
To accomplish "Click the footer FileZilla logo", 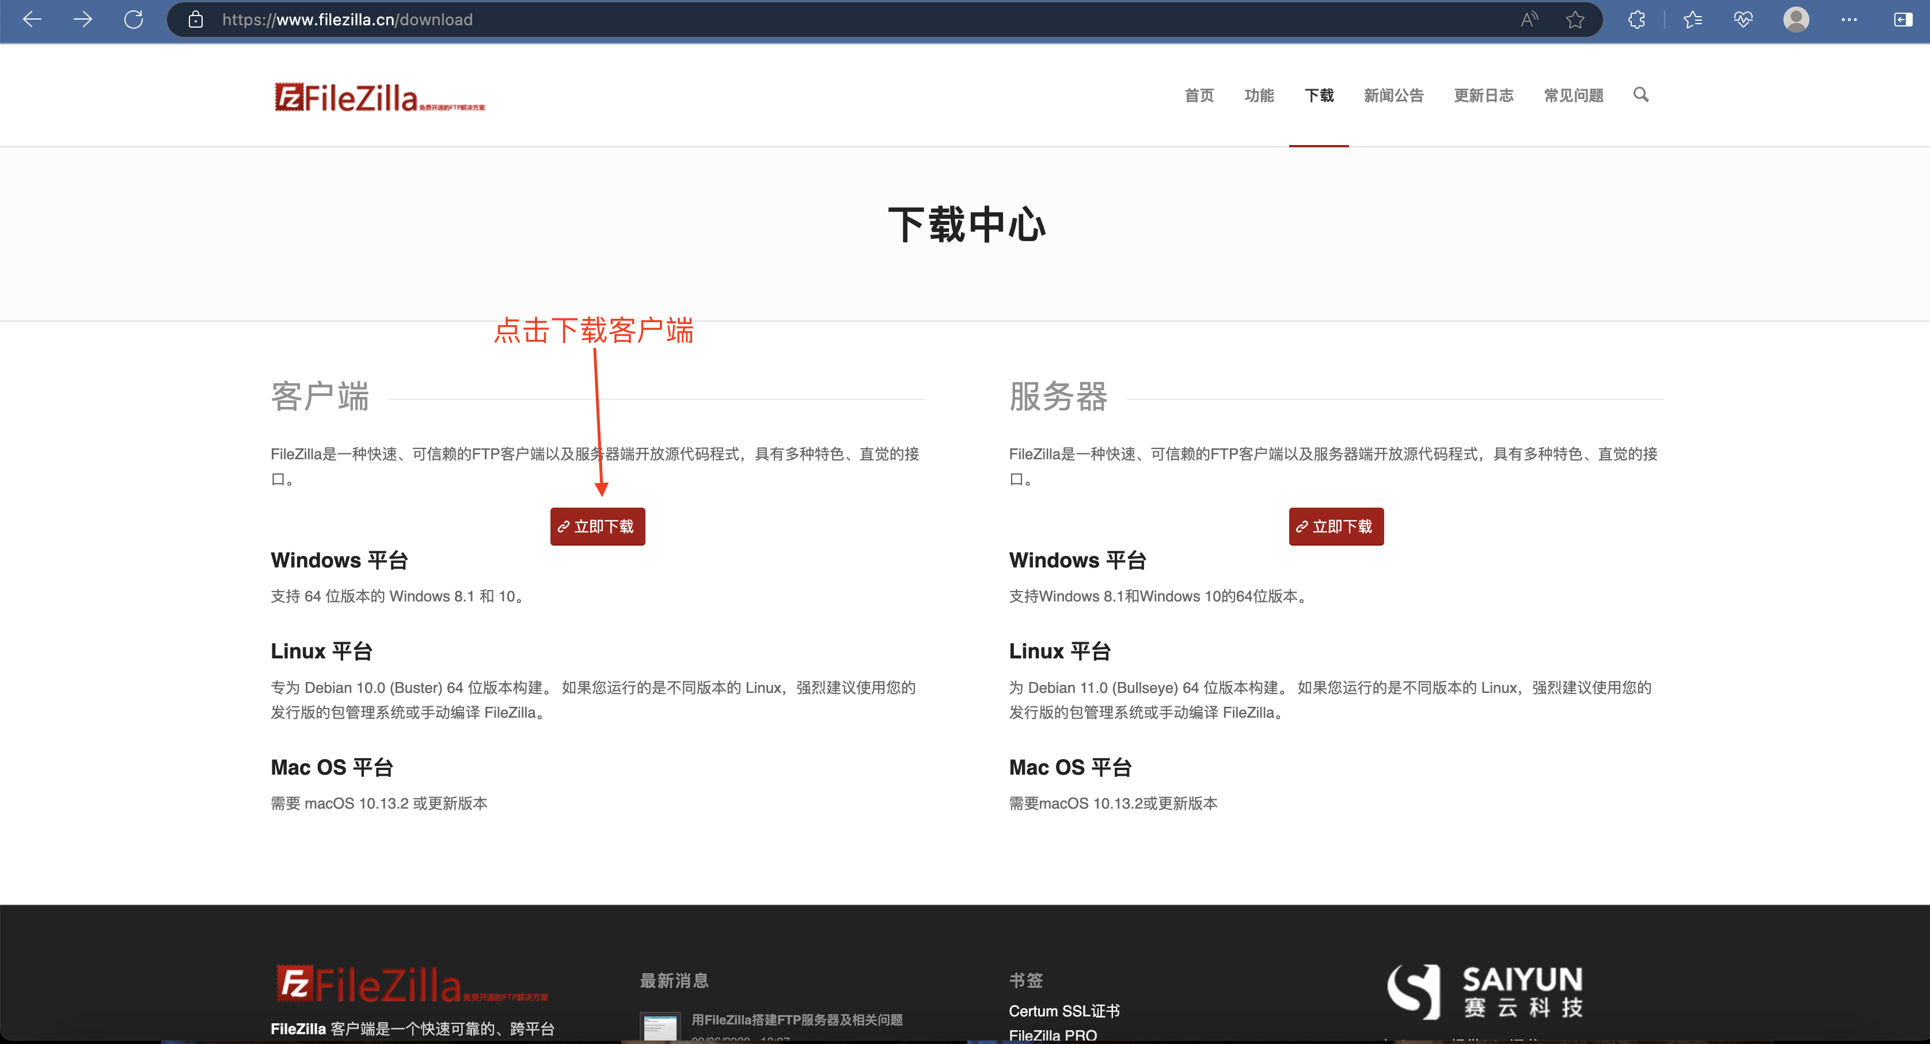I will tap(412, 984).
